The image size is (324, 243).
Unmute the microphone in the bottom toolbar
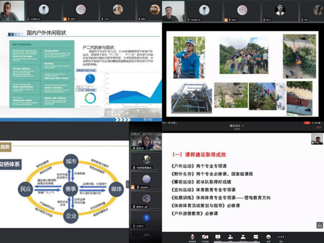tap(192, 237)
